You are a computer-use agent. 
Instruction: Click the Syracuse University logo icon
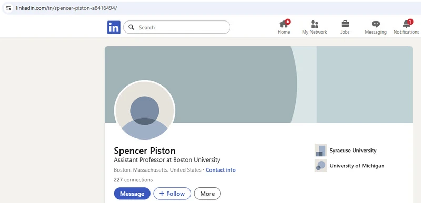(x=320, y=151)
